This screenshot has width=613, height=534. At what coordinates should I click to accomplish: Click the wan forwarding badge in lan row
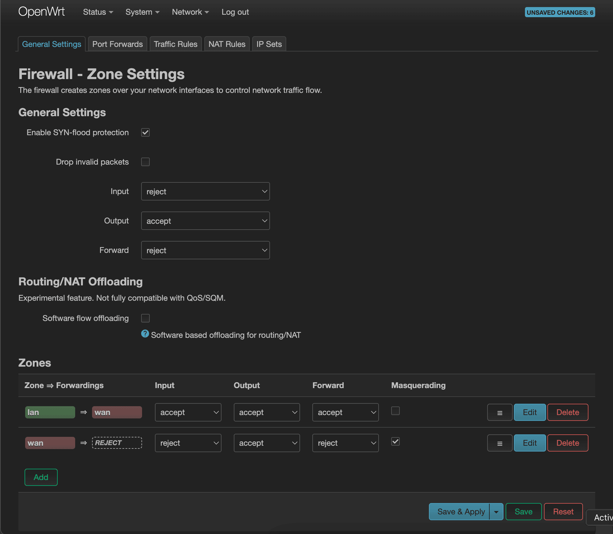[117, 412]
